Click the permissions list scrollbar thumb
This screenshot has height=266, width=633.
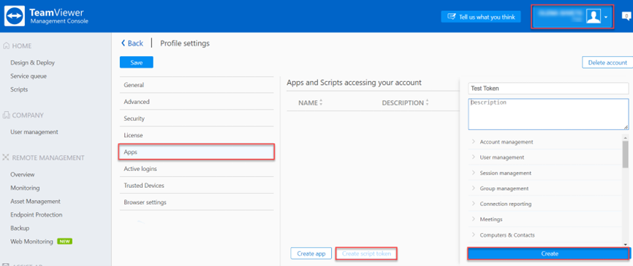tap(626, 153)
